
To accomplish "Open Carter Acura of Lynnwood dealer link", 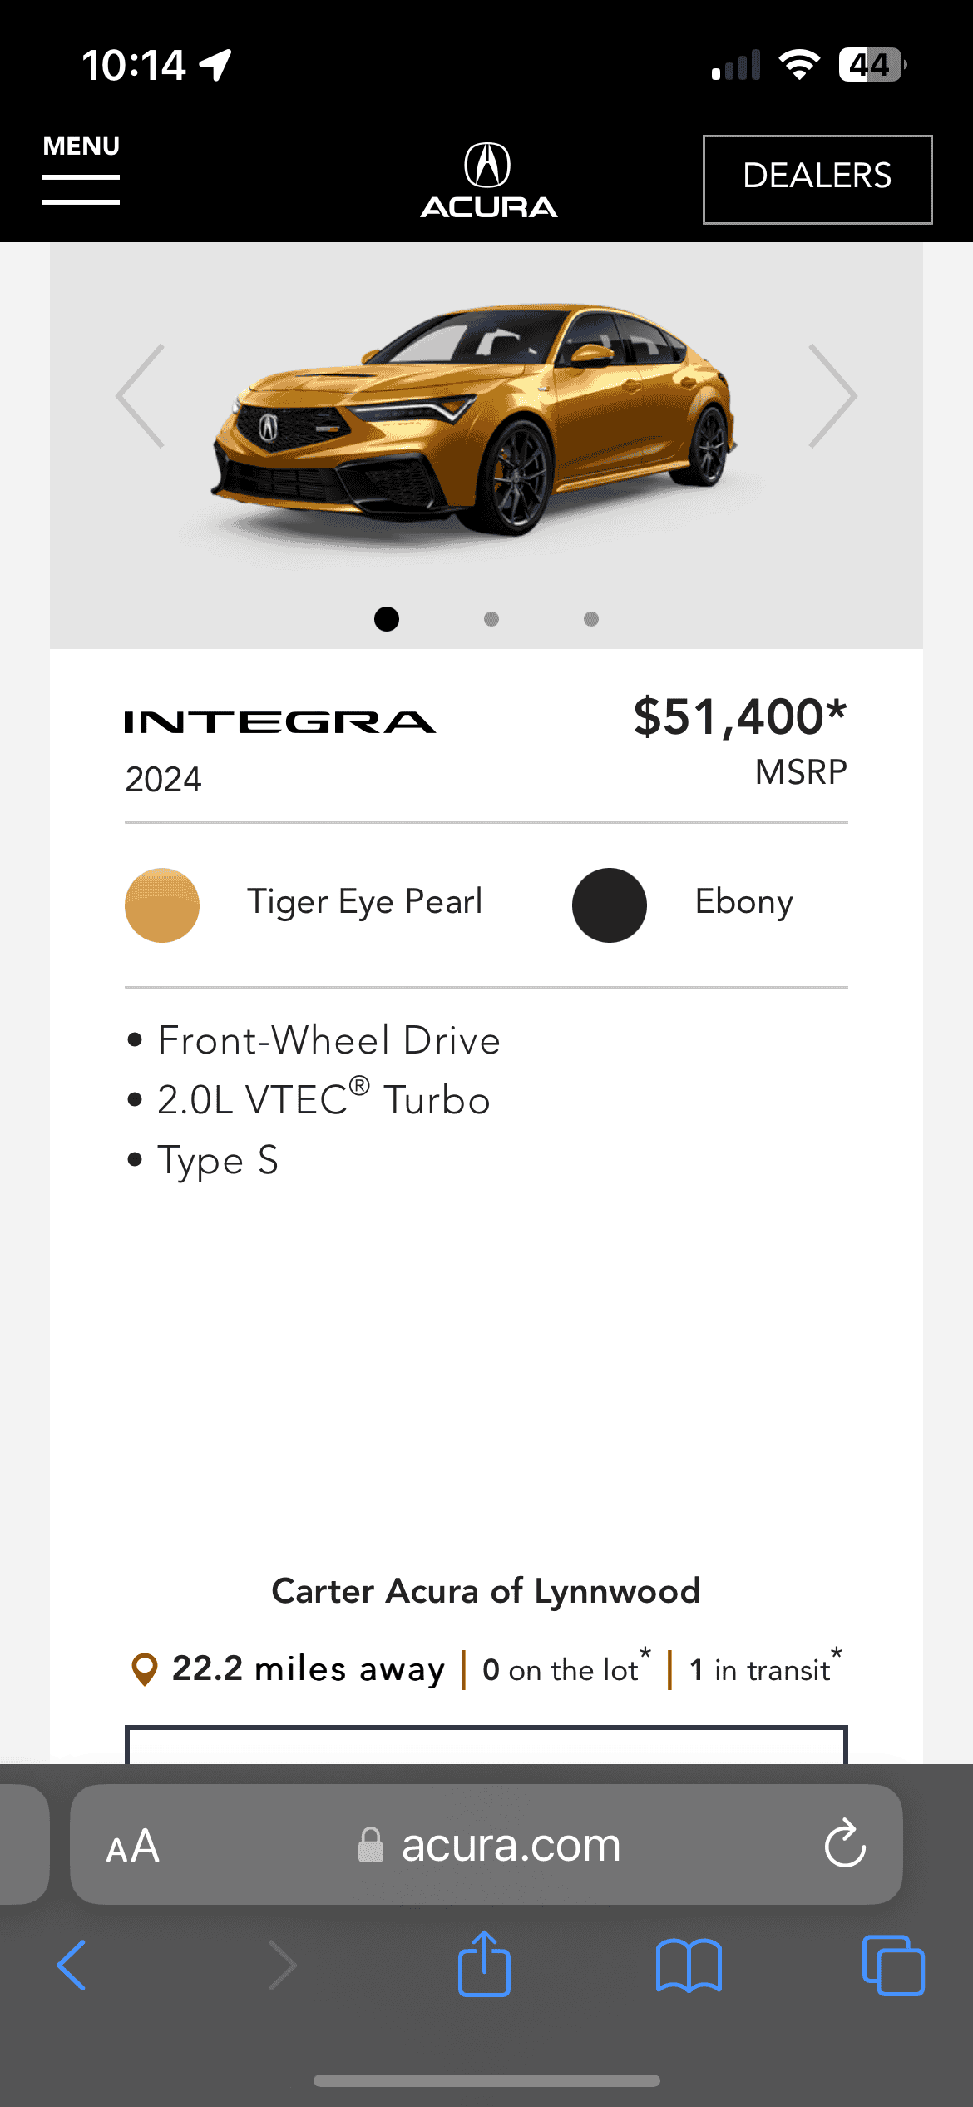I will [486, 1591].
